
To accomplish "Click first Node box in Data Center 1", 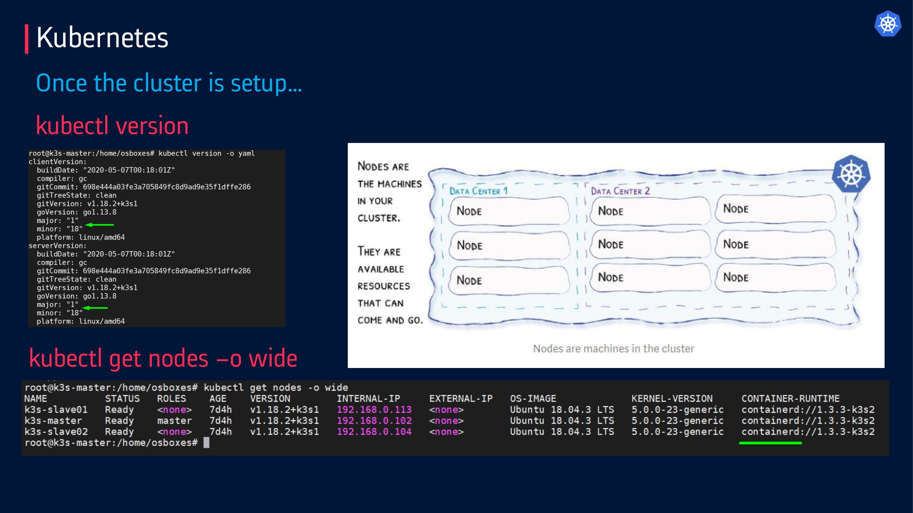I will [508, 211].
